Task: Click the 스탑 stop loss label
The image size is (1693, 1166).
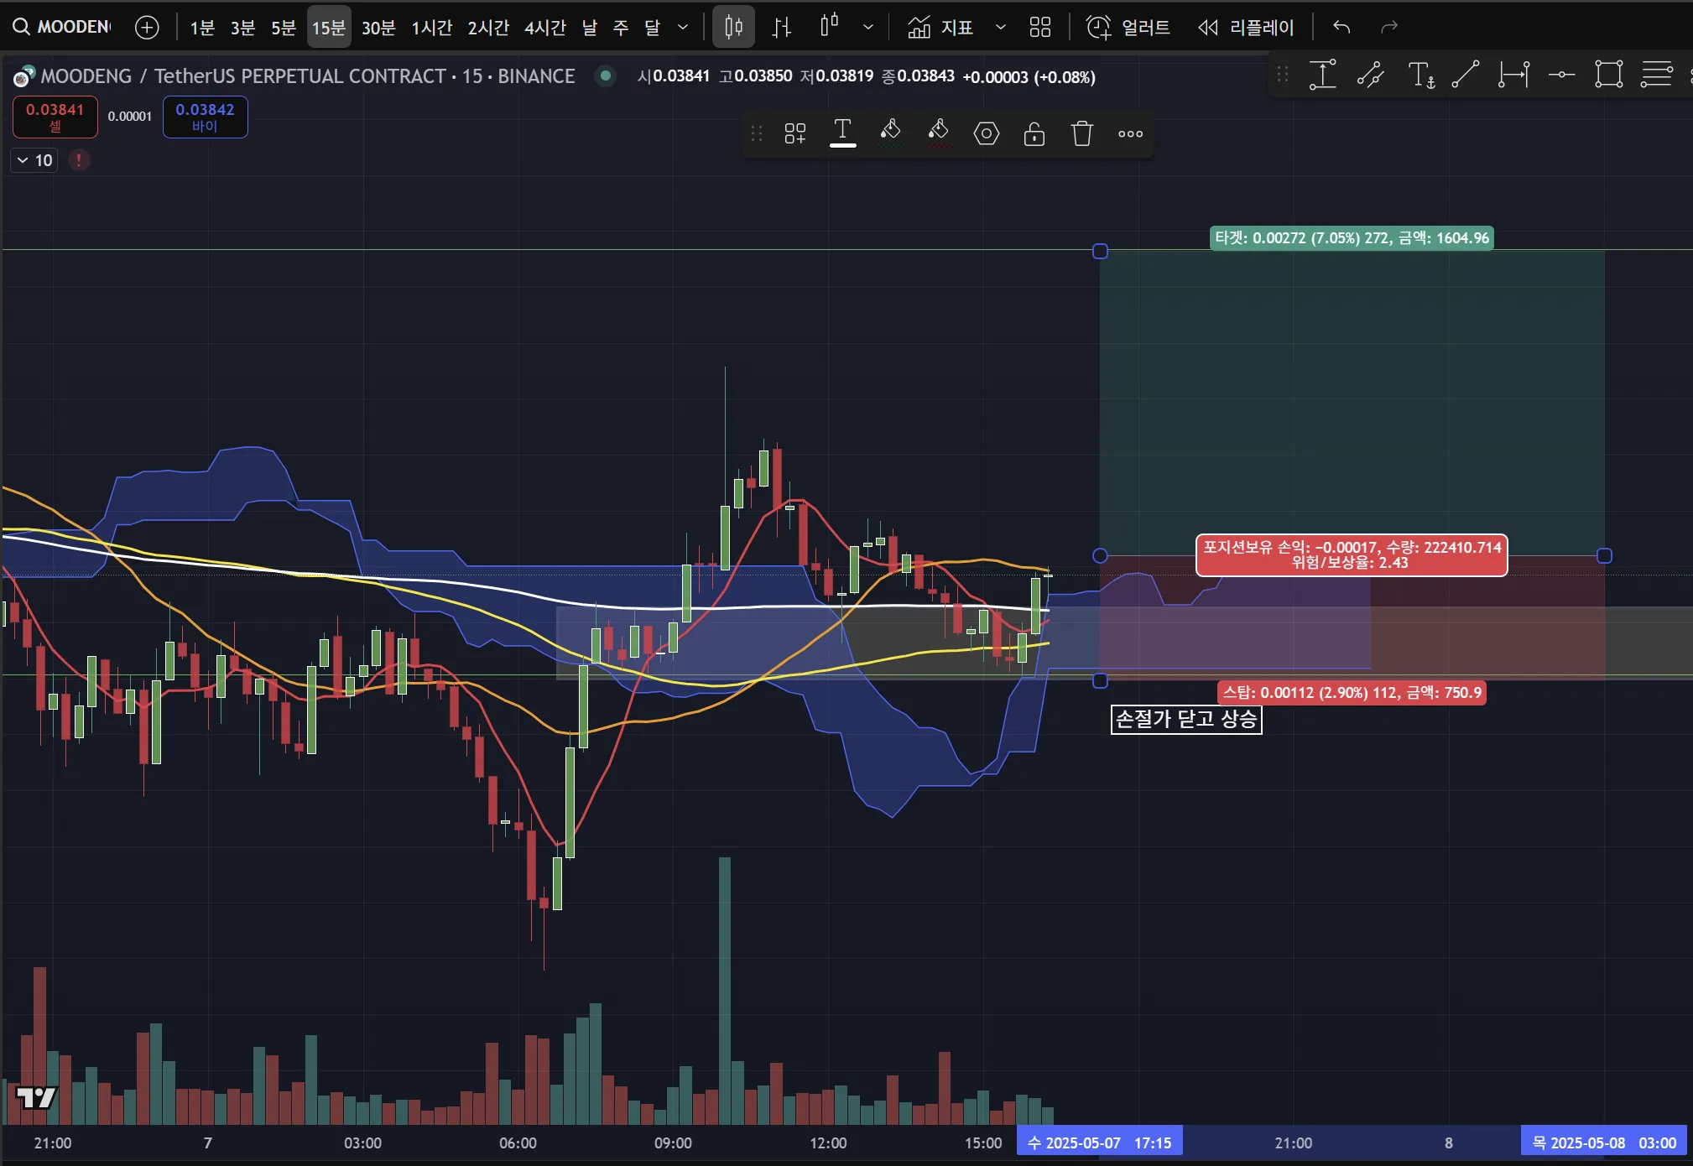Action: [x=1352, y=693]
